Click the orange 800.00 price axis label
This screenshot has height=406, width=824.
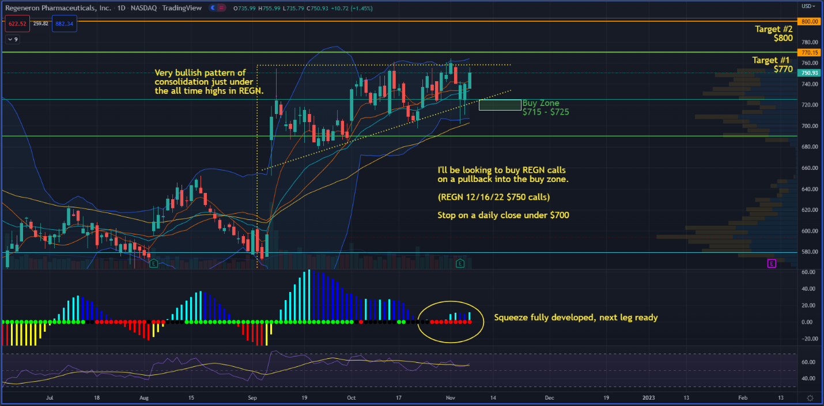coord(810,21)
